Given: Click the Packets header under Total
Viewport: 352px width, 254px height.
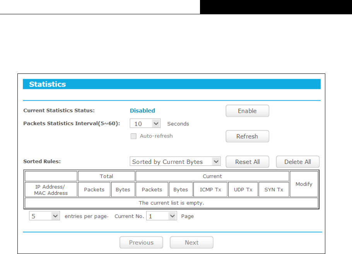Looking at the screenshot, I should click(94, 189).
